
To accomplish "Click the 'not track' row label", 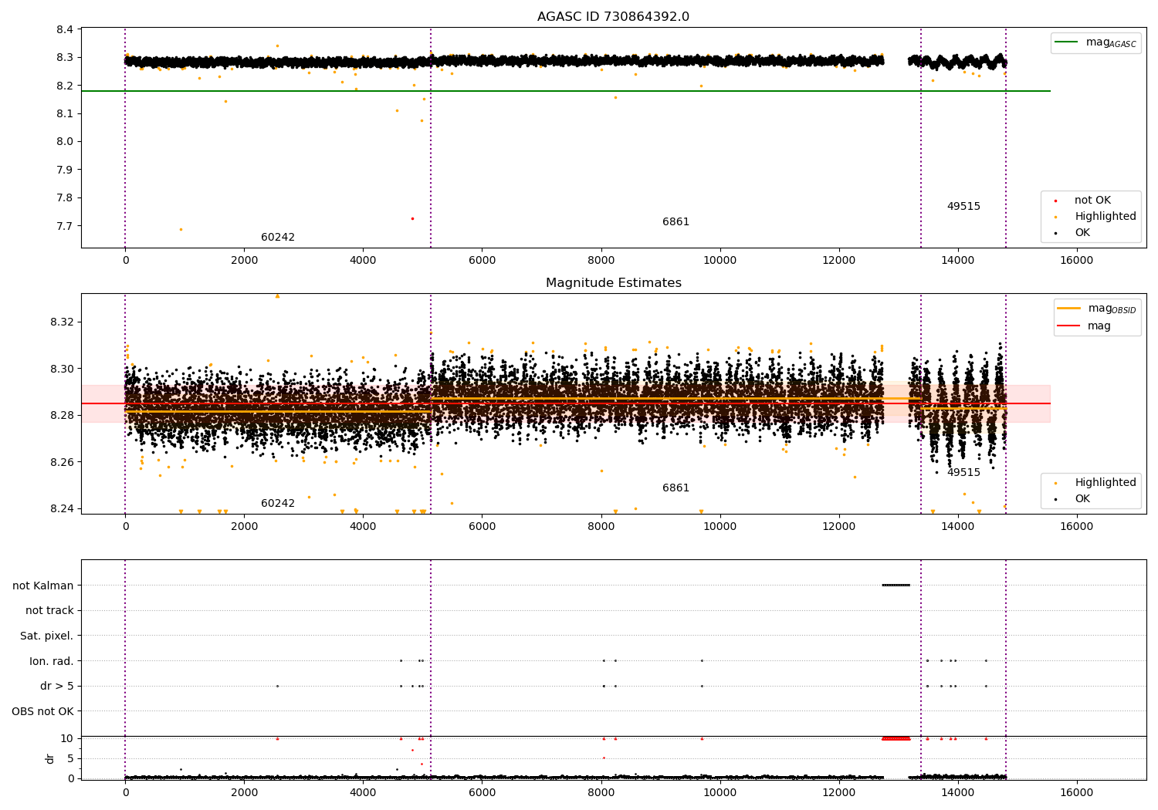I will click(49, 611).
